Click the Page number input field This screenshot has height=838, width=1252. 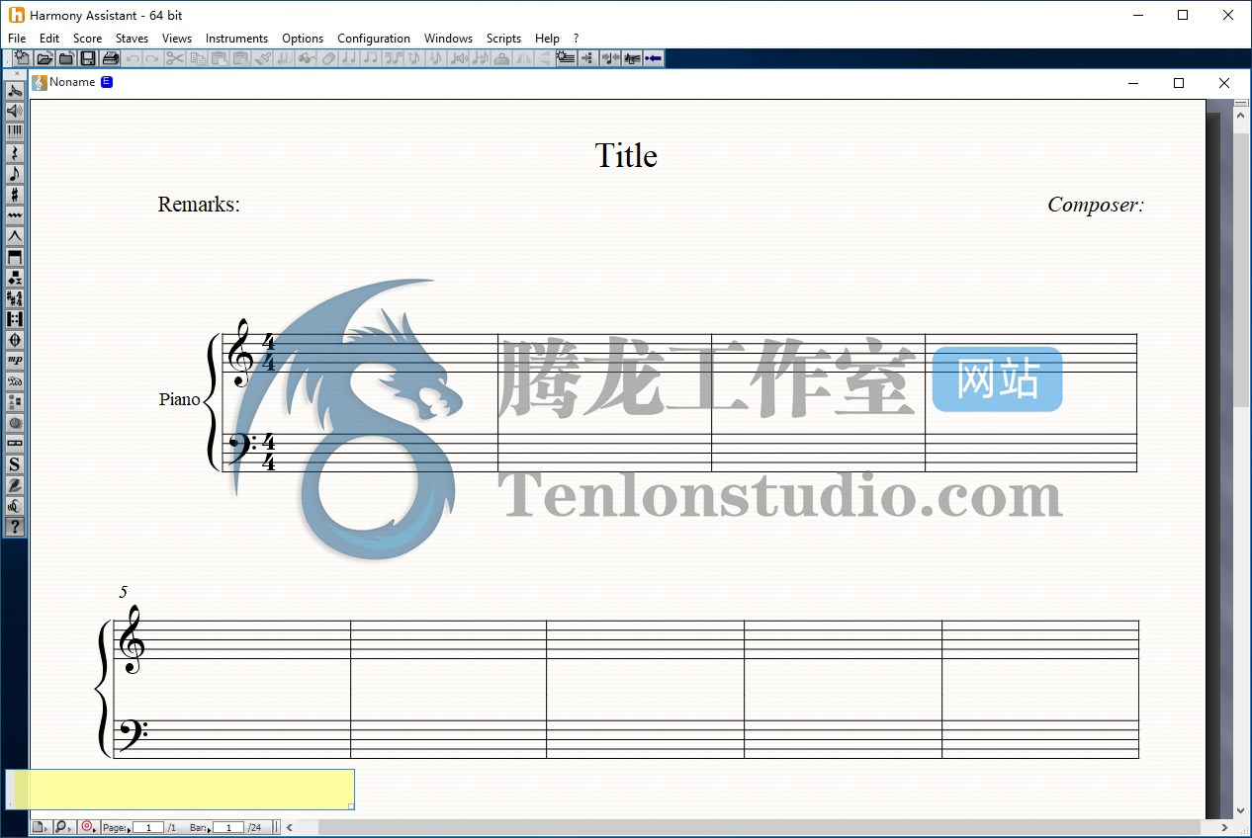tap(148, 827)
